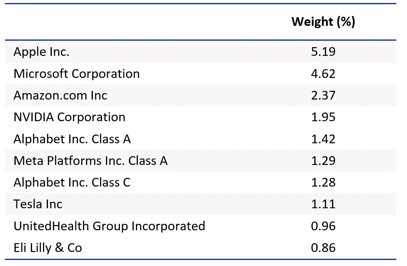Select the Microsoft Corporation row label

tap(77, 74)
